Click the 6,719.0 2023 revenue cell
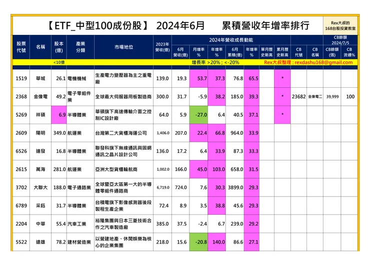This screenshot has width=370, height=261. [x=162, y=188]
